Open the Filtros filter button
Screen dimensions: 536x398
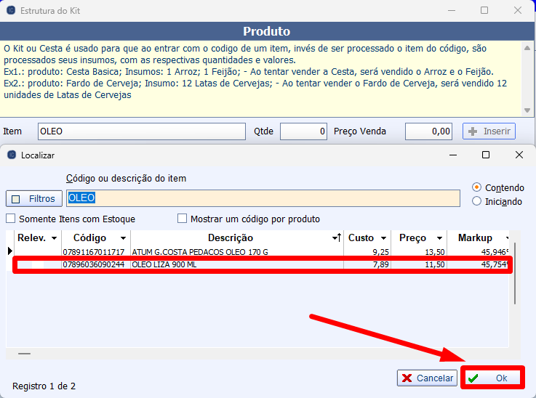pos(34,198)
